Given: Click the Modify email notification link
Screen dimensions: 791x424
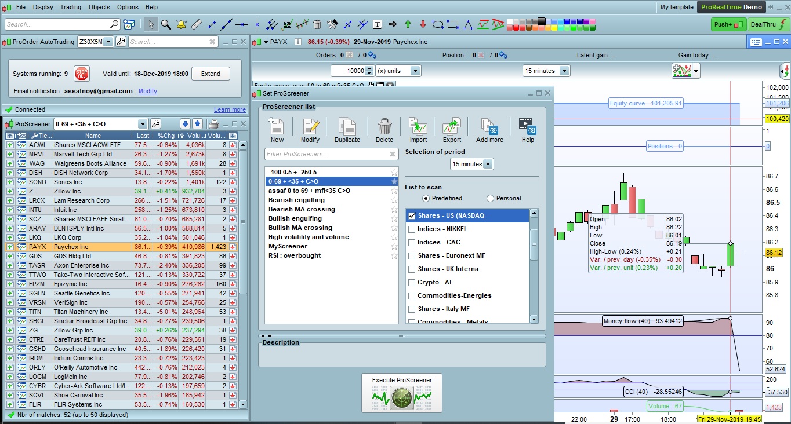Looking at the screenshot, I should tap(148, 91).
